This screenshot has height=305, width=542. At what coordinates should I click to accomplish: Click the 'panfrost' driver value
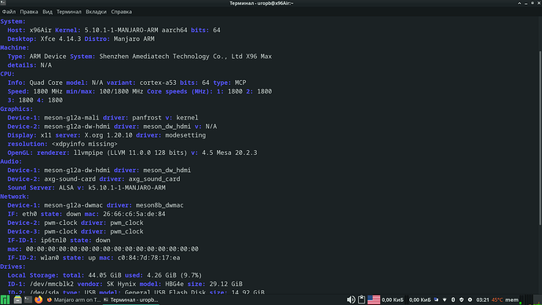point(147,118)
